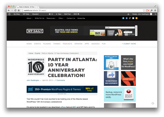Open the Backup Buddy ad
This screenshot has height=117, width=164.
point(120,94)
